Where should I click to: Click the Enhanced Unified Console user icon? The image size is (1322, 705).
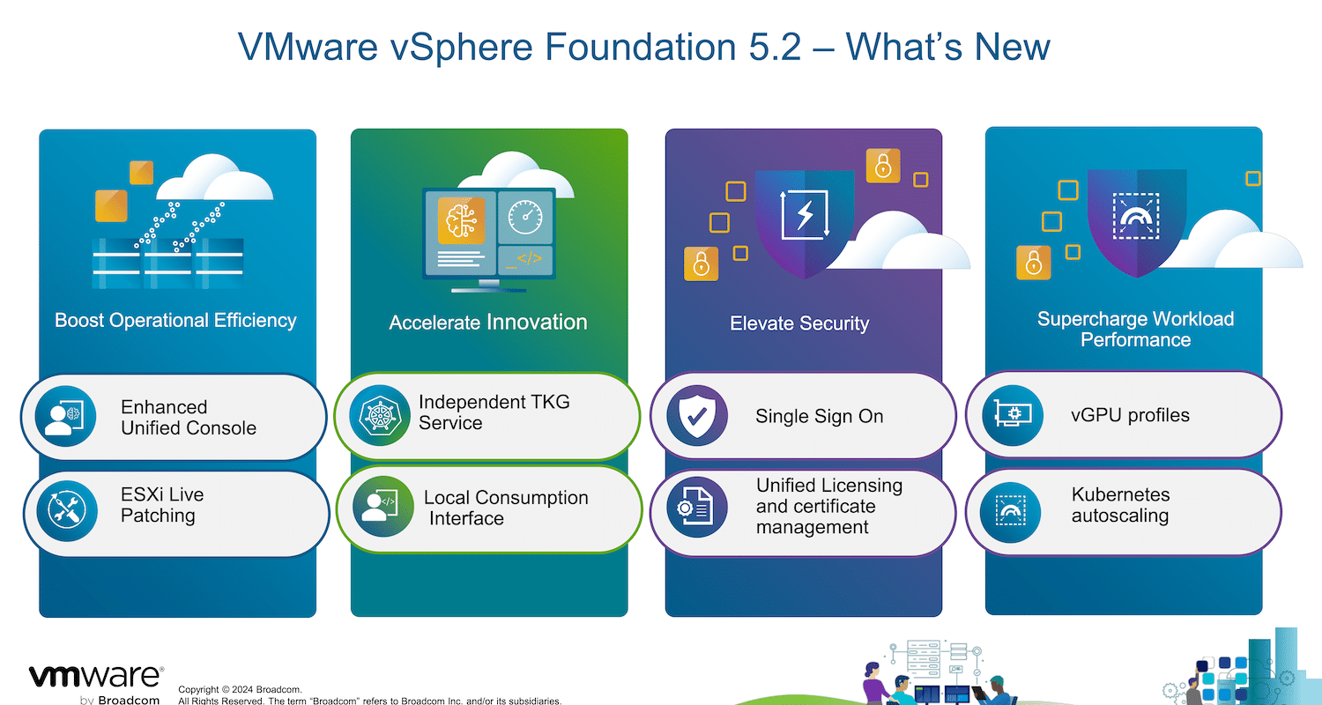66,415
